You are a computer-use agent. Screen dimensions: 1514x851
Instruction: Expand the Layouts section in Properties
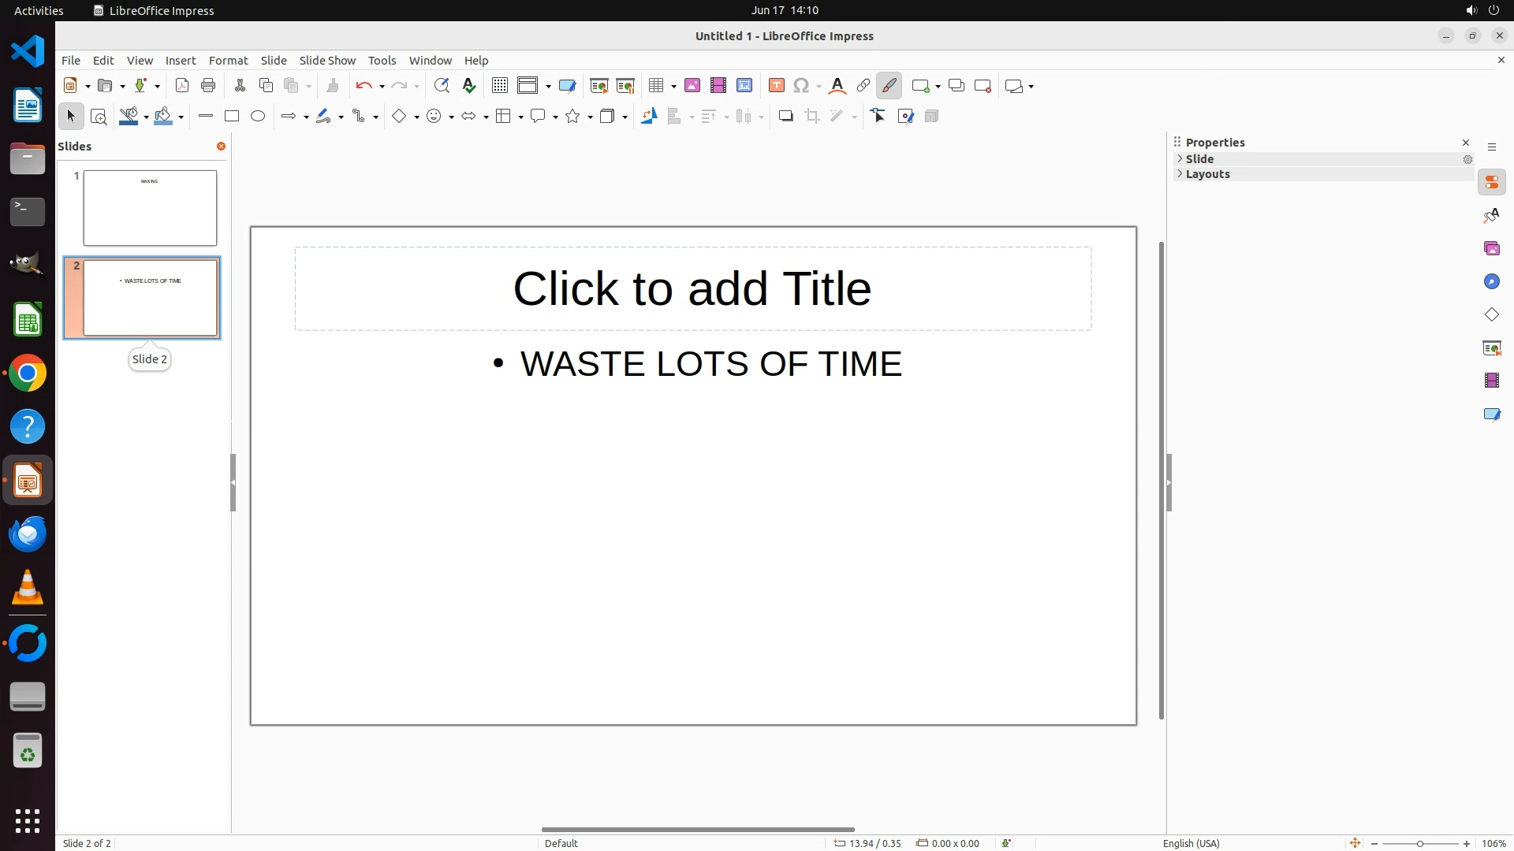click(1207, 174)
